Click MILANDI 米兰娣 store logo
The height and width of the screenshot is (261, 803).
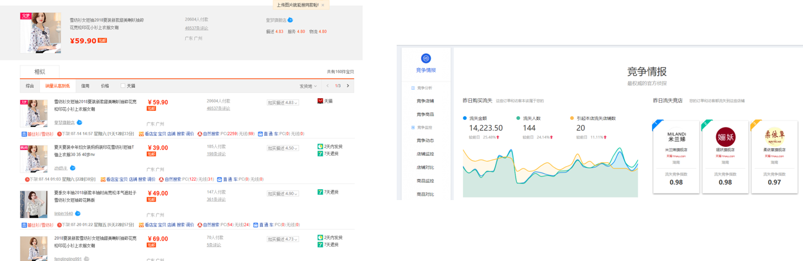pos(676,137)
